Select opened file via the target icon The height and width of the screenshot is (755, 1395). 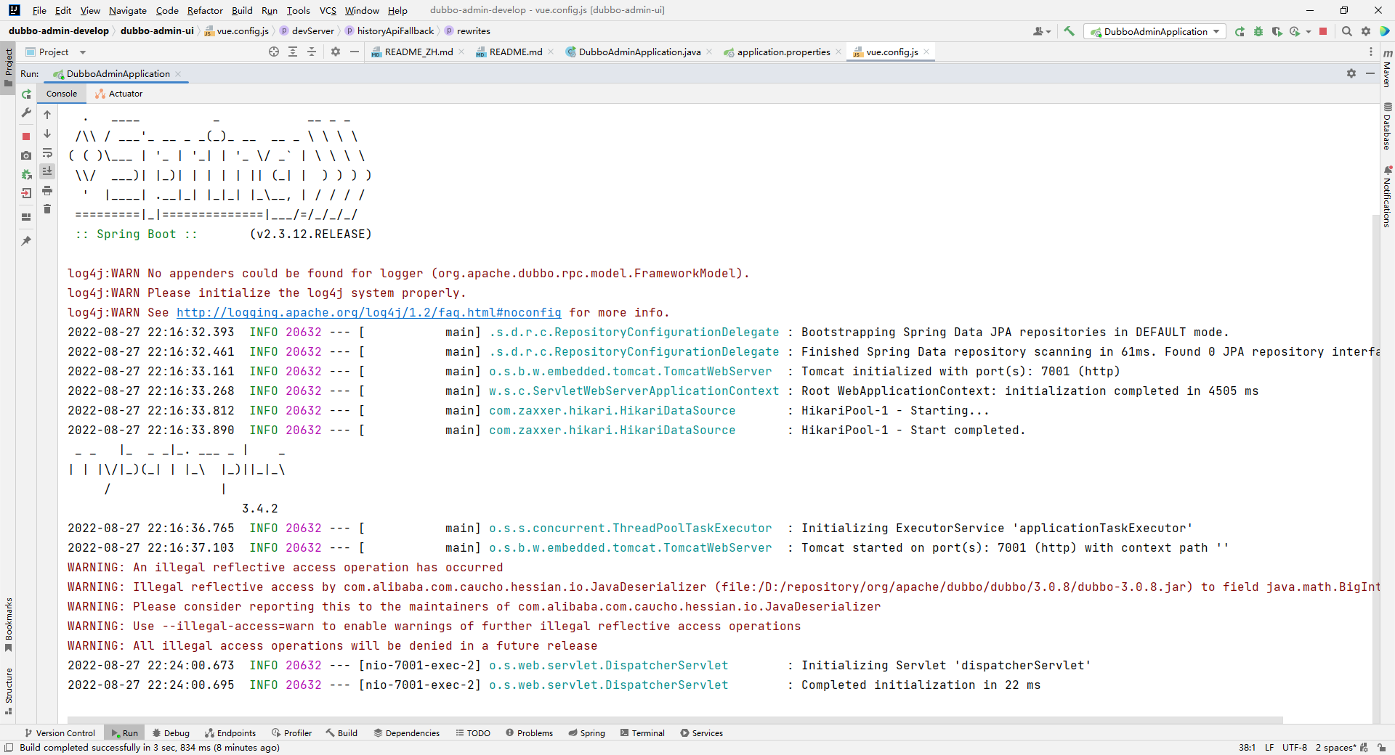[274, 52]
